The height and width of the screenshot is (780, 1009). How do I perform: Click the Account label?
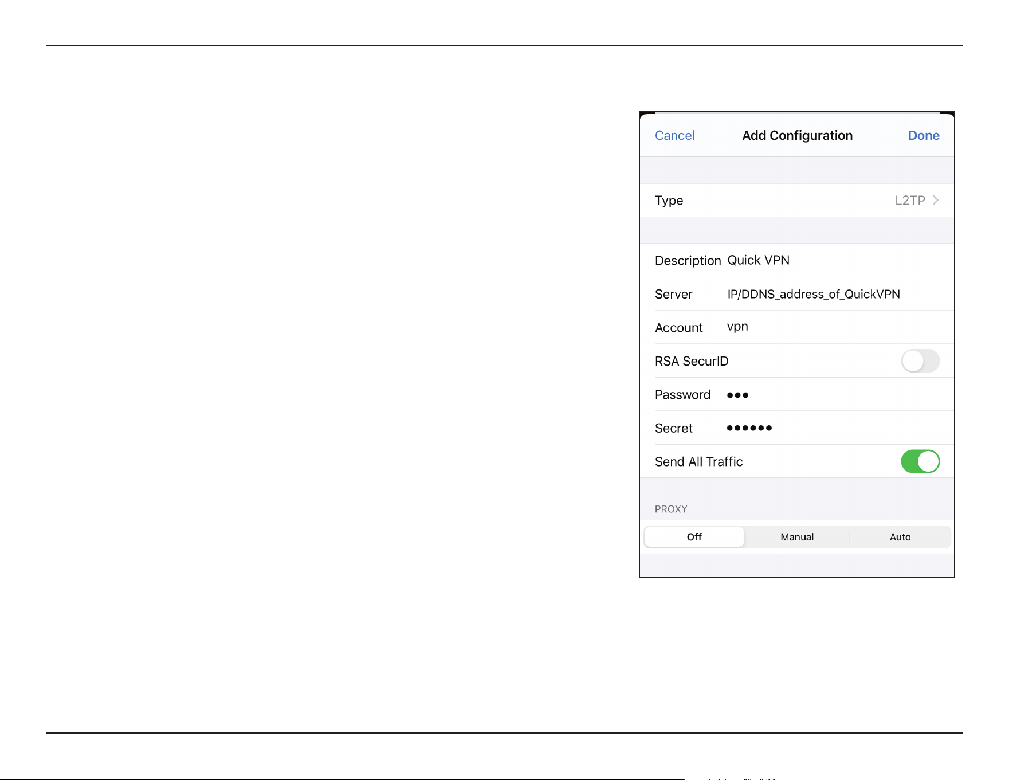tap(678, 328)
